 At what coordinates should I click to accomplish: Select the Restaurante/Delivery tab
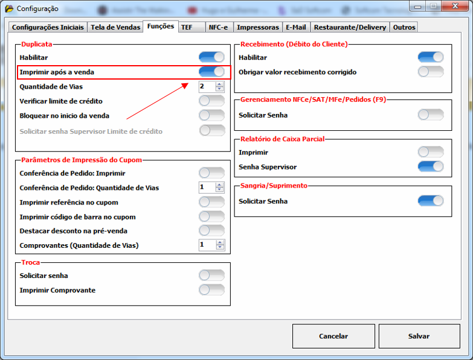350,27
